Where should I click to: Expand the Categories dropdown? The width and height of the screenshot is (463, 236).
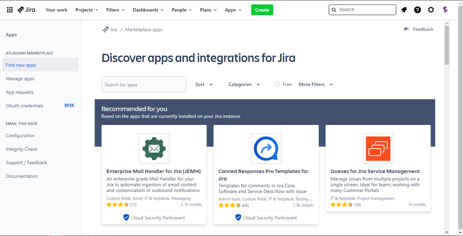point(244,85)
